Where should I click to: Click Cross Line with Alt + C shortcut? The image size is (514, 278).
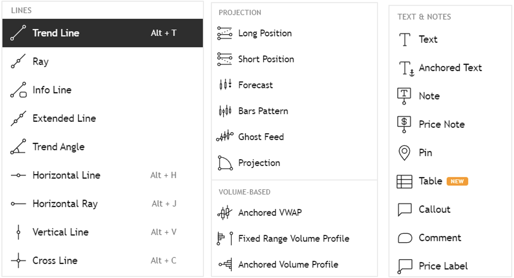tap(103, 261)
